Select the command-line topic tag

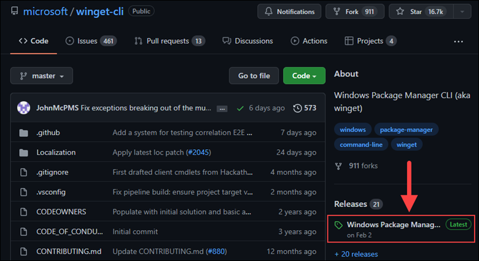(x=361, y=144)
